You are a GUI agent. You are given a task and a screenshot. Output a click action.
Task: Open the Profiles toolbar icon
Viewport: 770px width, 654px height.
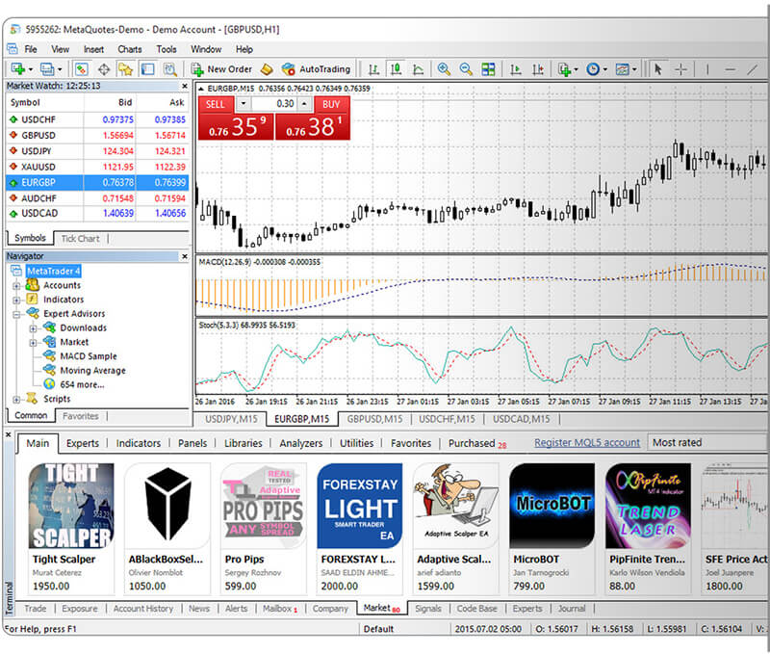tap(46, 68)
